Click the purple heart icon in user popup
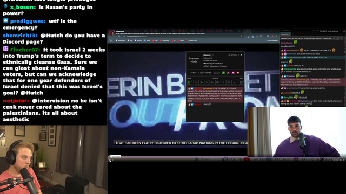 [233, 73]
